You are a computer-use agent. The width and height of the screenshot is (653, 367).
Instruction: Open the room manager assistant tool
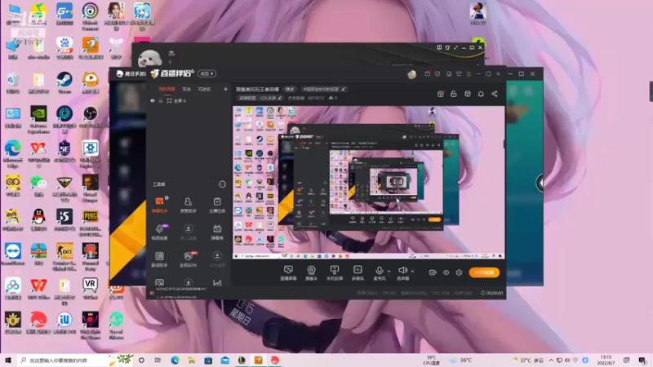189,206
